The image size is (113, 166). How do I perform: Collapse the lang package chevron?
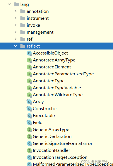(9, 4)
